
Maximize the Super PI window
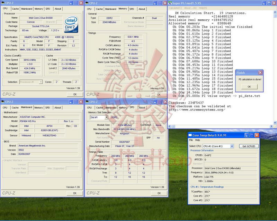tap(269, 3)
